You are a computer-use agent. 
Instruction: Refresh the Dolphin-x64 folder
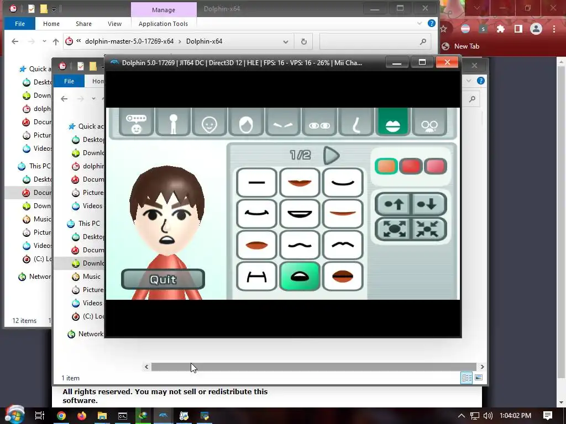304,41
